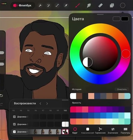Pick the peach swatch in История
Viewport: 133px width, 140px height.
[91, 96]
